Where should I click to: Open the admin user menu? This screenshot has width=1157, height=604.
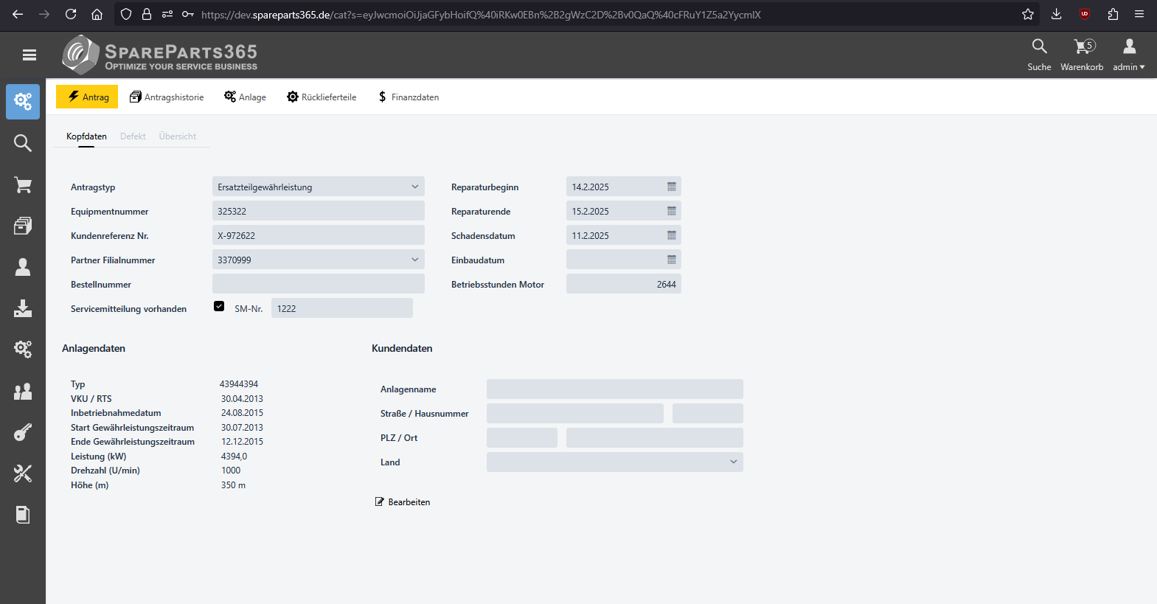tap(1128, 55)
